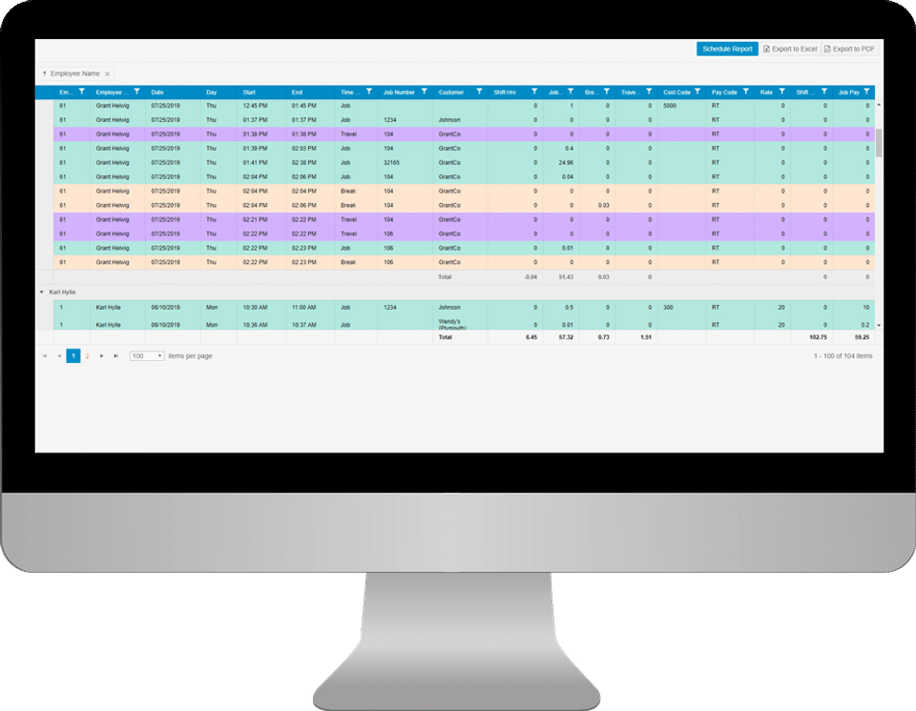Remove the Employee Name grouping chip

click(x=108, y=74)
